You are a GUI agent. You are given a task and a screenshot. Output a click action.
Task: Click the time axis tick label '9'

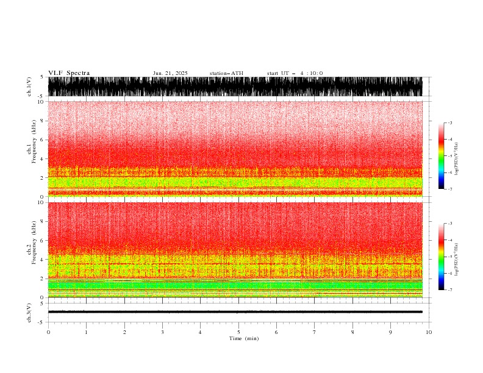click(x=390, y=332)
